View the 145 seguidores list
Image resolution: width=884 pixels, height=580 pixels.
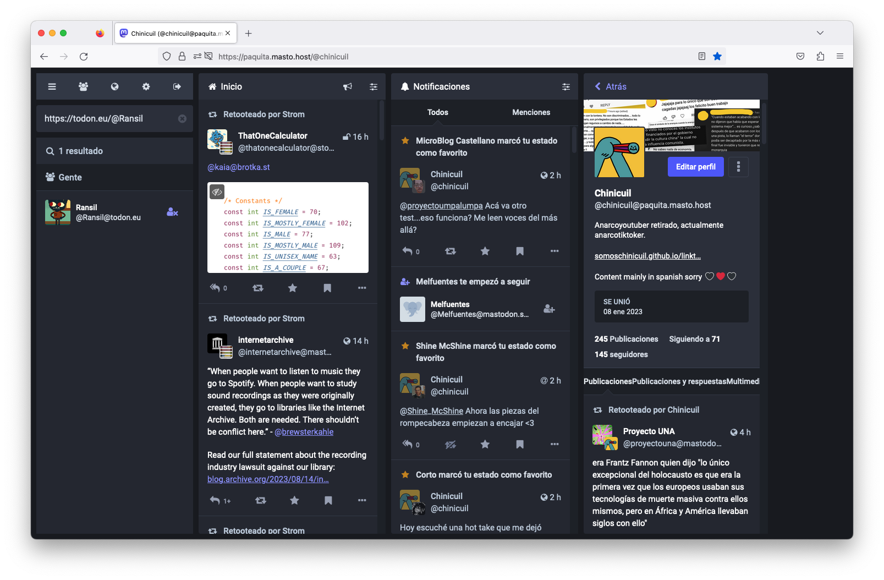(621, 354)
